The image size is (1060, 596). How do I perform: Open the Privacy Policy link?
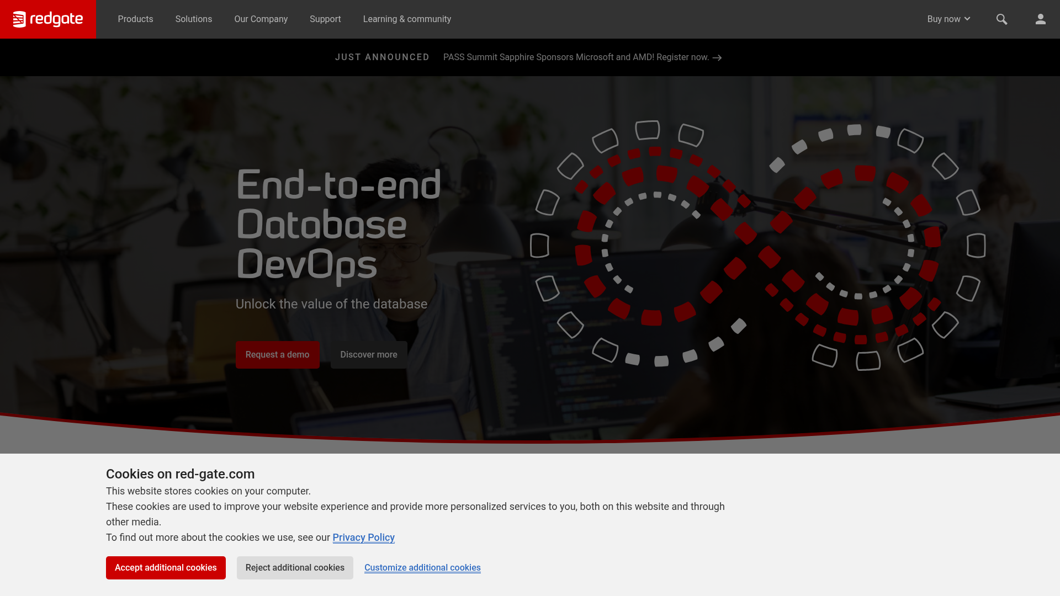[363, 537]
